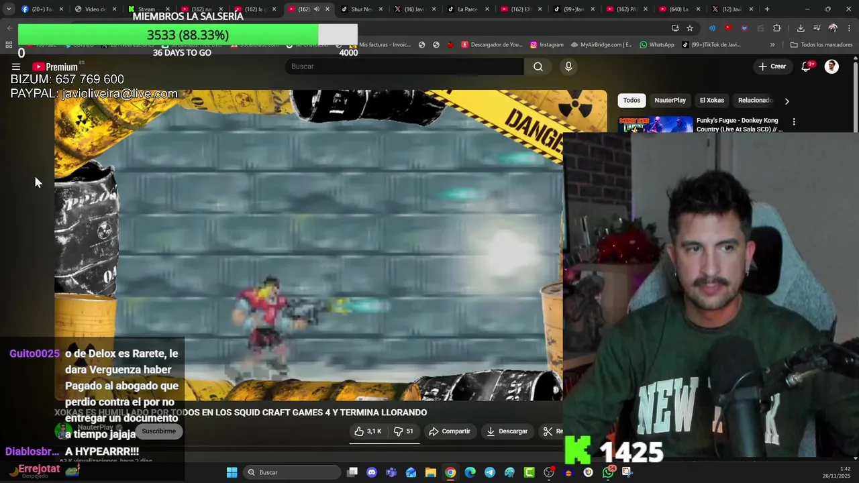
Task: Bookmark this page with the star icon
Action: click(x=690, y=28)
